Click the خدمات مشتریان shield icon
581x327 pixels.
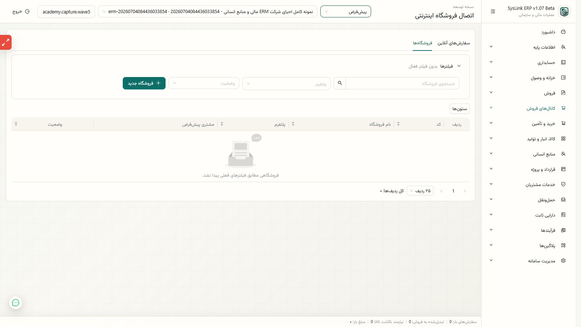[x=563, y=185]
